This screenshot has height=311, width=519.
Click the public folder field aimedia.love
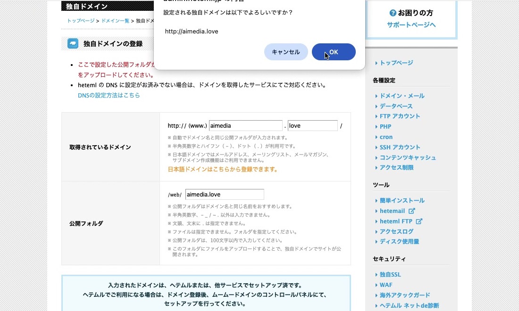pyautogui.click(x=225, y=194)
